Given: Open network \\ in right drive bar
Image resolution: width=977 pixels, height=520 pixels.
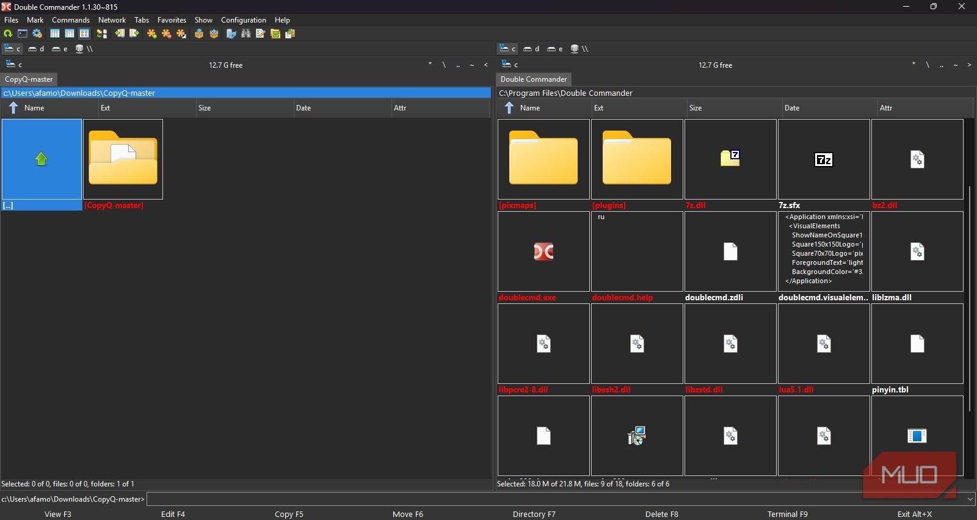Looking at the screenshot, I should [x=579, y=49].
